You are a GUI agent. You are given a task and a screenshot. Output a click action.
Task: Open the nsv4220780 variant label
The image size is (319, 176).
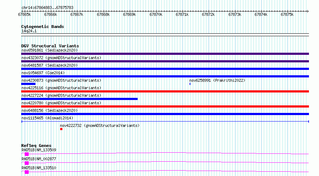tap(61, 103)
